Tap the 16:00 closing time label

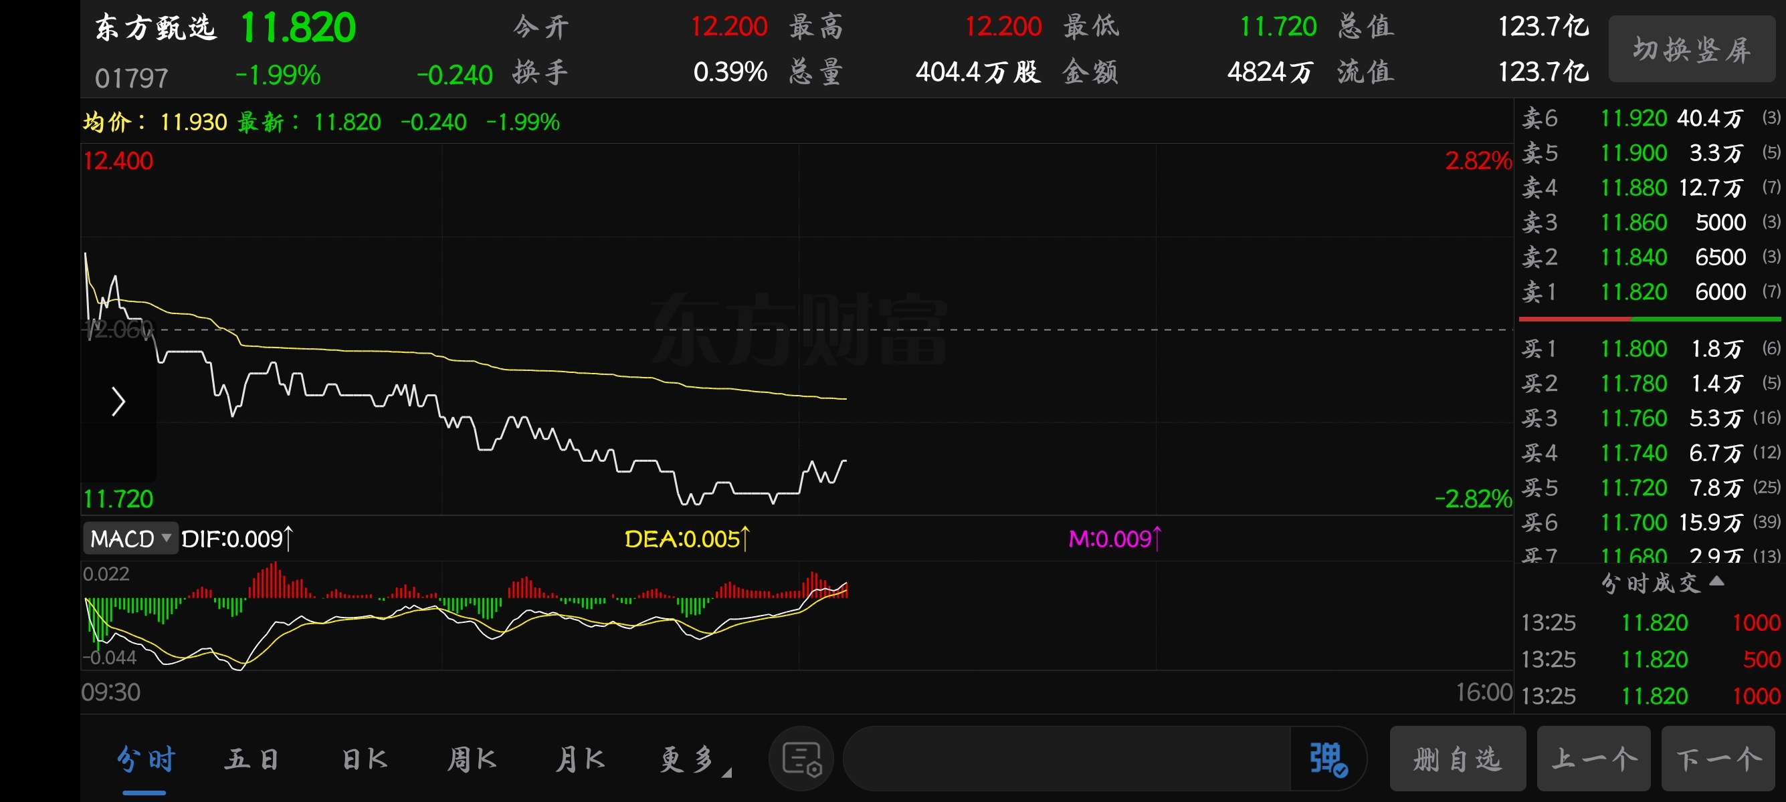(x=1484, y=692)
